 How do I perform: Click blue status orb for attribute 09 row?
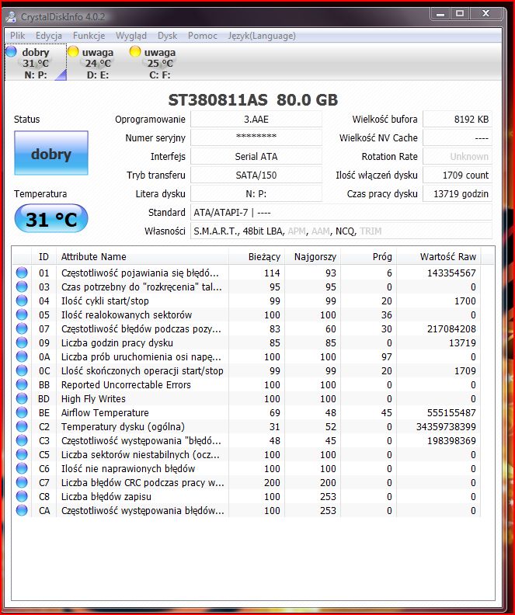pyautogui.click(x=22, y=342)
